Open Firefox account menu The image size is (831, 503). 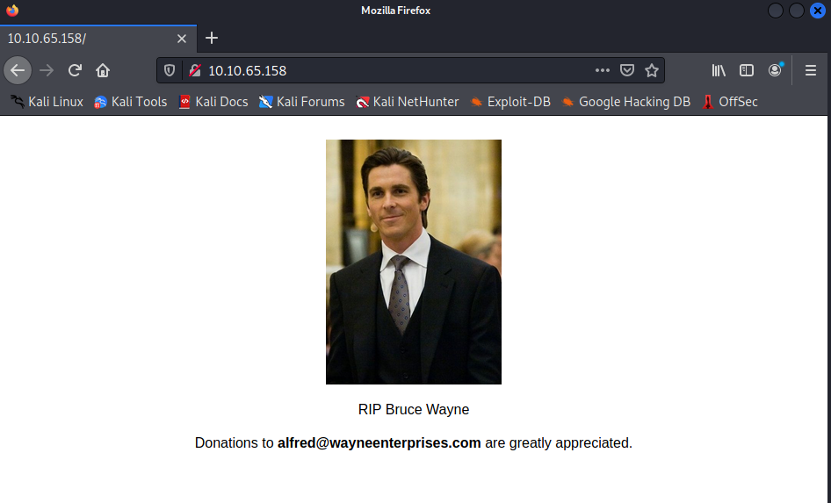pyautogui.click(x=775, y=70)
